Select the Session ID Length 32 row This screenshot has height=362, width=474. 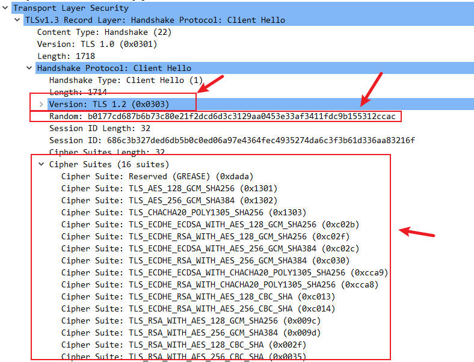pyautogui.click(x=100, y=129)
